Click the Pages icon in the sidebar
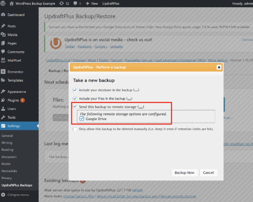 click(3, 43)
